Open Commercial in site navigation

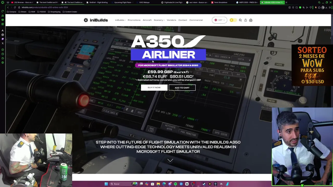tap(196, 20)
